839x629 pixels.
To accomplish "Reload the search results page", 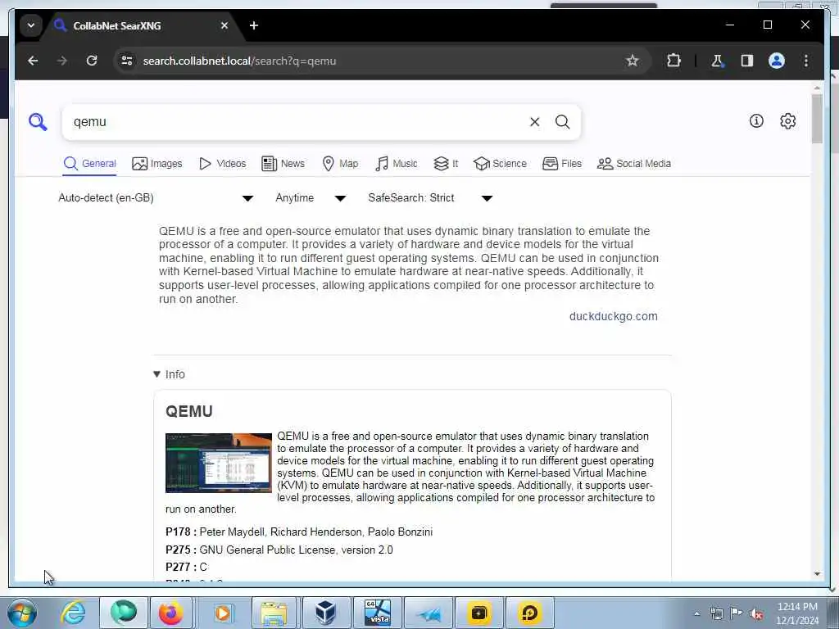I will (x=92, y=61).
